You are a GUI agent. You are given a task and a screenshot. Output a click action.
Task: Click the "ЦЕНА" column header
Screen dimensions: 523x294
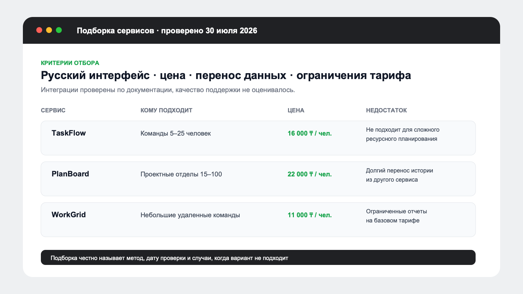(x=296, y=110)
